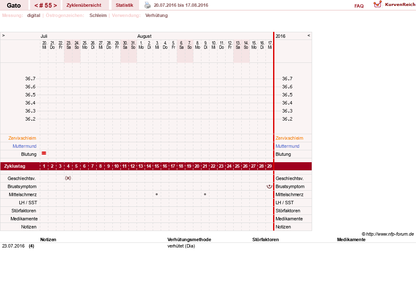The width and height of the screenshot is (416, 290).
Task: Click the KurvenReich logo icon
Action: (x=377, y=4)
